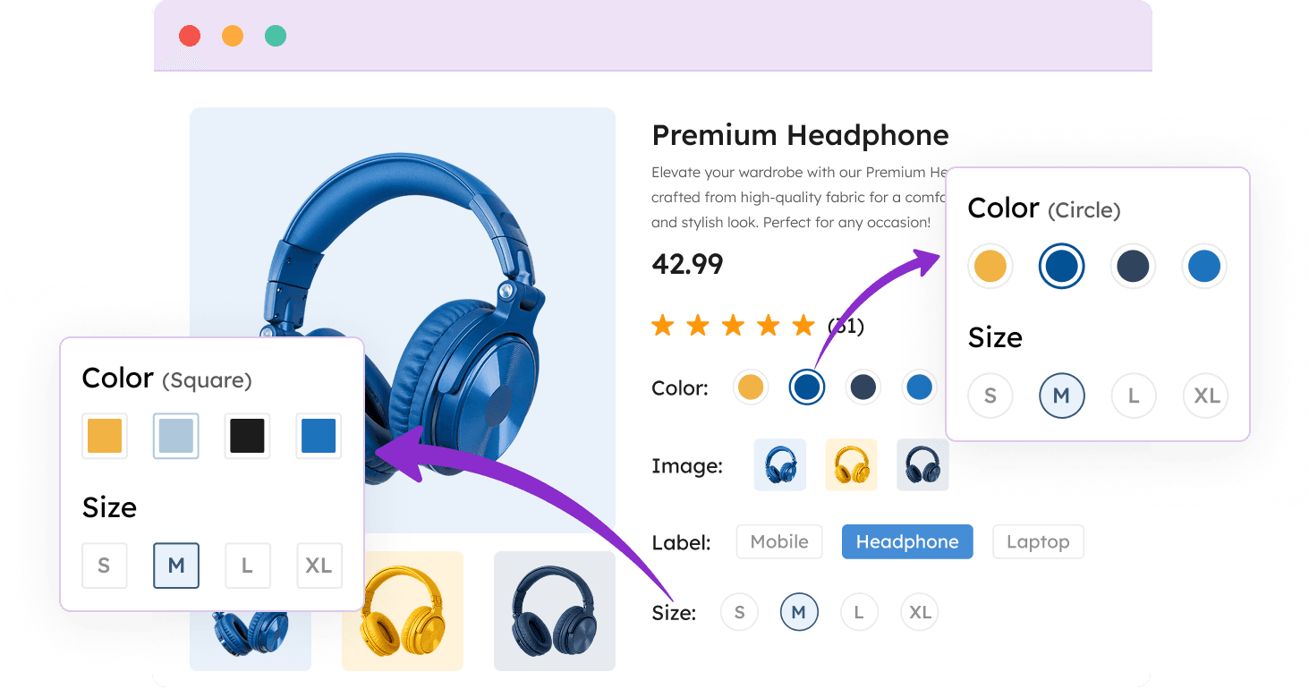
Task: Open the dark navy headphone gallery thumbnail
Action: 555,611
